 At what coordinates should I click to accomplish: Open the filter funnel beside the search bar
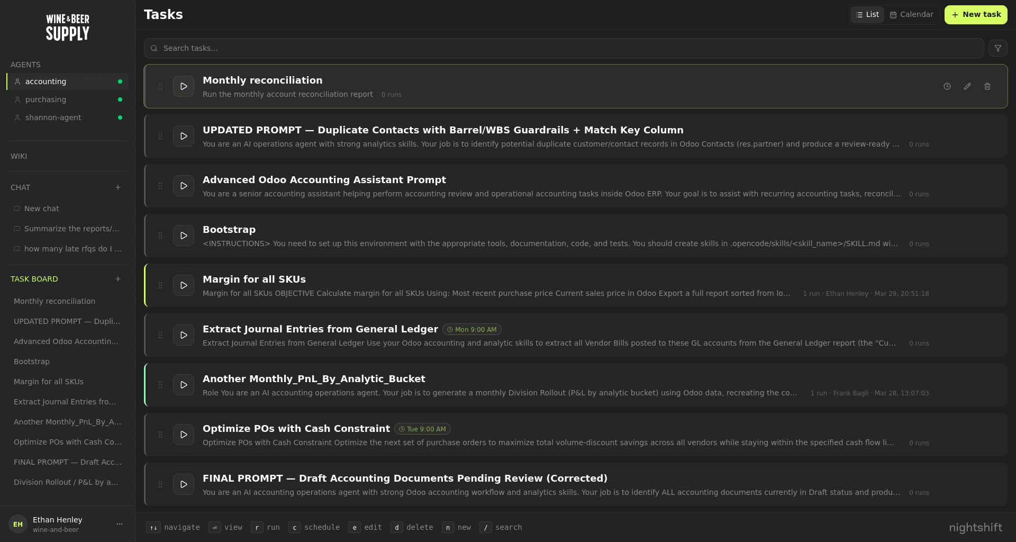pos(998,48)
